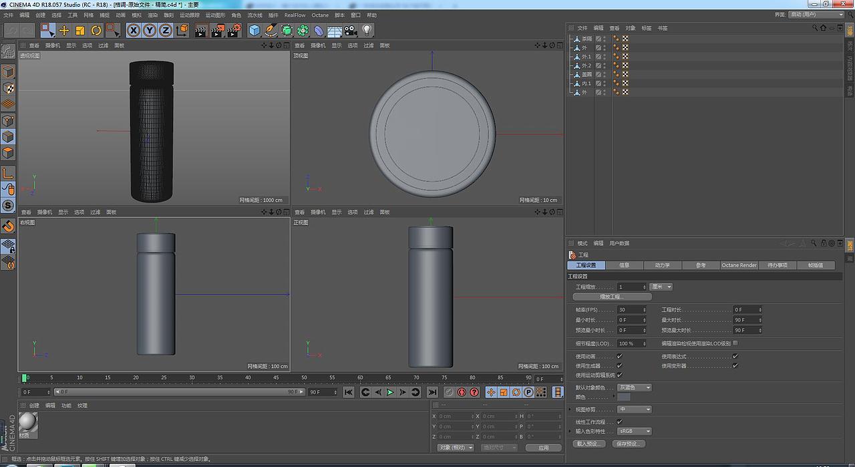This screenshot has height=467, width=855.
Task: Open the red help question-mark icon
Action: 474,392
